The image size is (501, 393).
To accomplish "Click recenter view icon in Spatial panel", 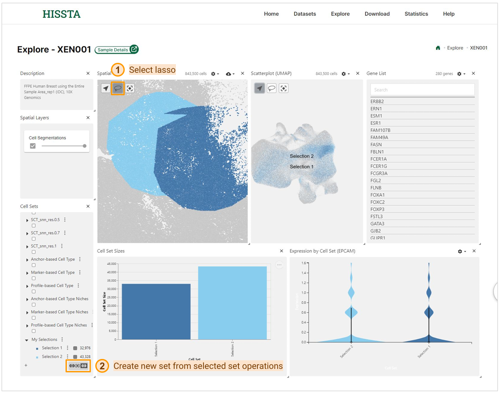I will pos(130,88).
